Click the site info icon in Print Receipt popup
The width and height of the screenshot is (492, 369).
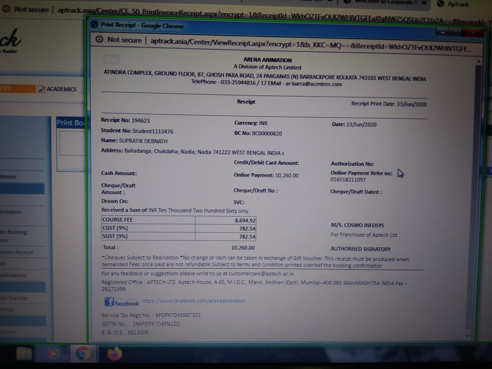pos(99,39)
